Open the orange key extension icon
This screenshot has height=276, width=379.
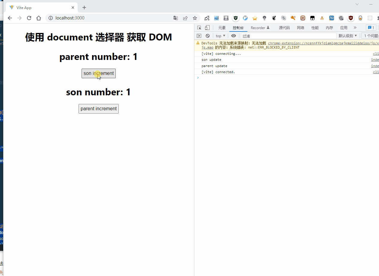click(293, 18)
